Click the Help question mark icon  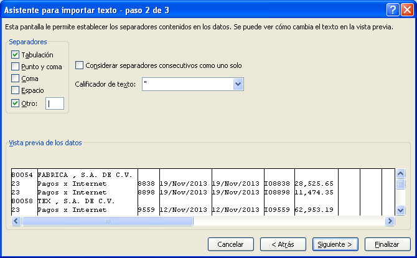coord(393,10)
